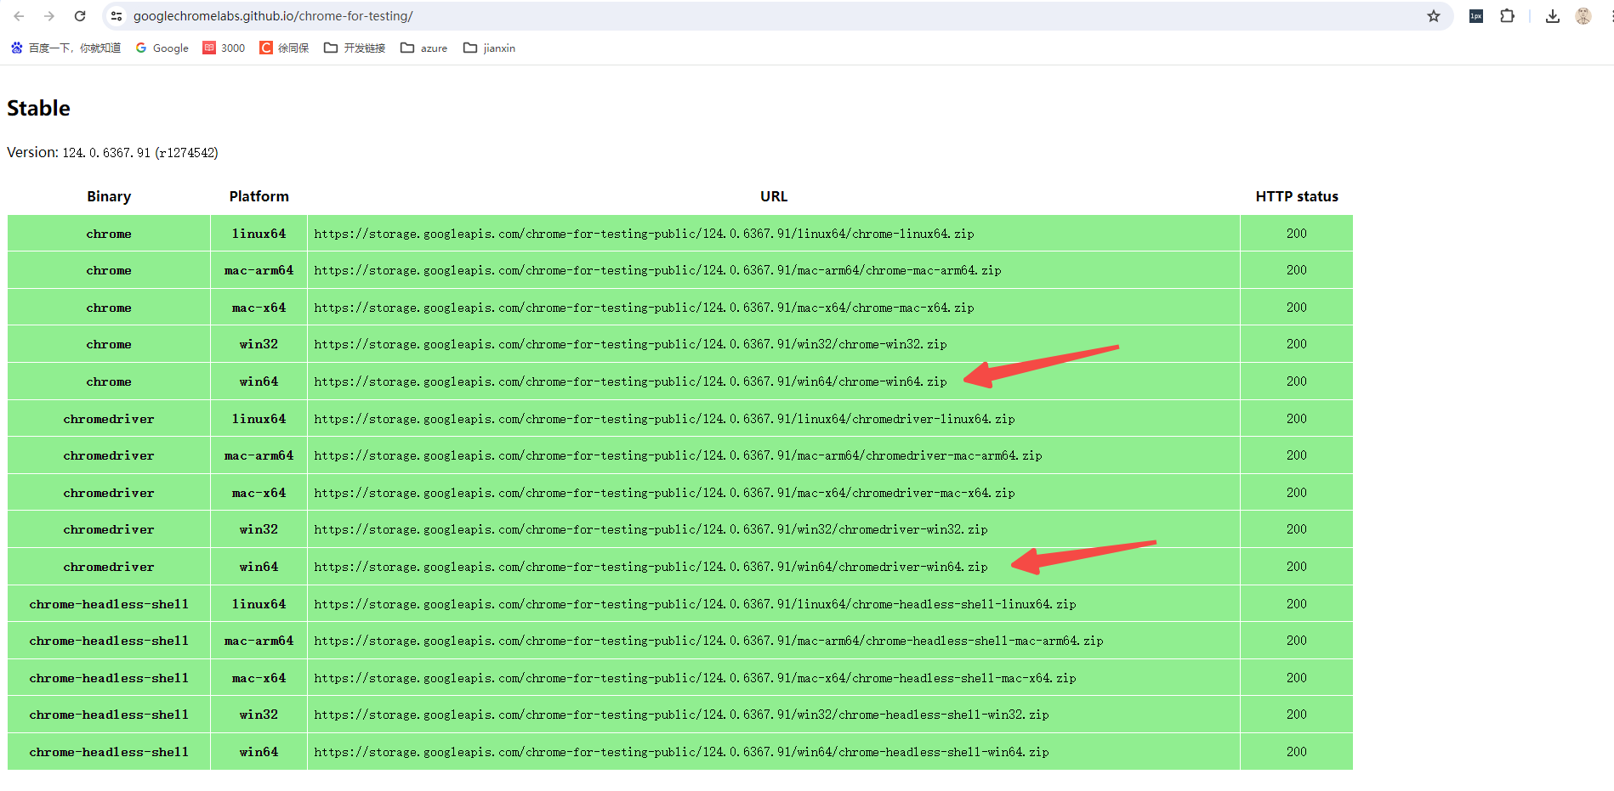This screenshot has height=791, width=1614.
Task: Go forward to the next page
Action: coord(49,15)
